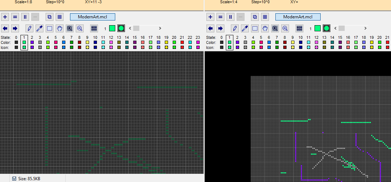
Task: Click overlapping-squares icon in left window
Action: [x=50, y=17]
